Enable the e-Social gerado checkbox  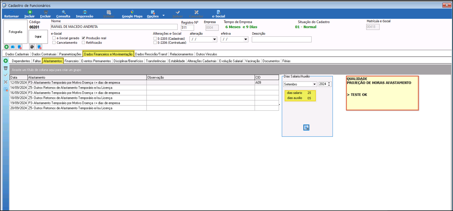54,38
